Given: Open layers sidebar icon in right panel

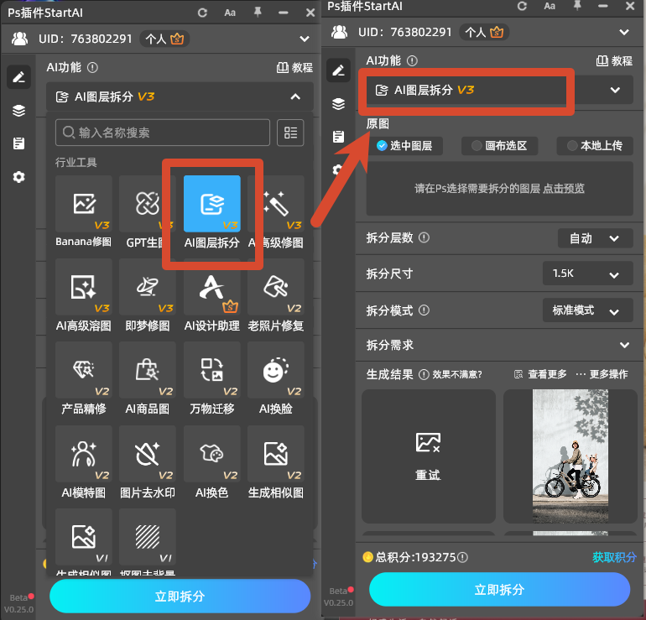Looking at the screenshot, I should (338, 104).
